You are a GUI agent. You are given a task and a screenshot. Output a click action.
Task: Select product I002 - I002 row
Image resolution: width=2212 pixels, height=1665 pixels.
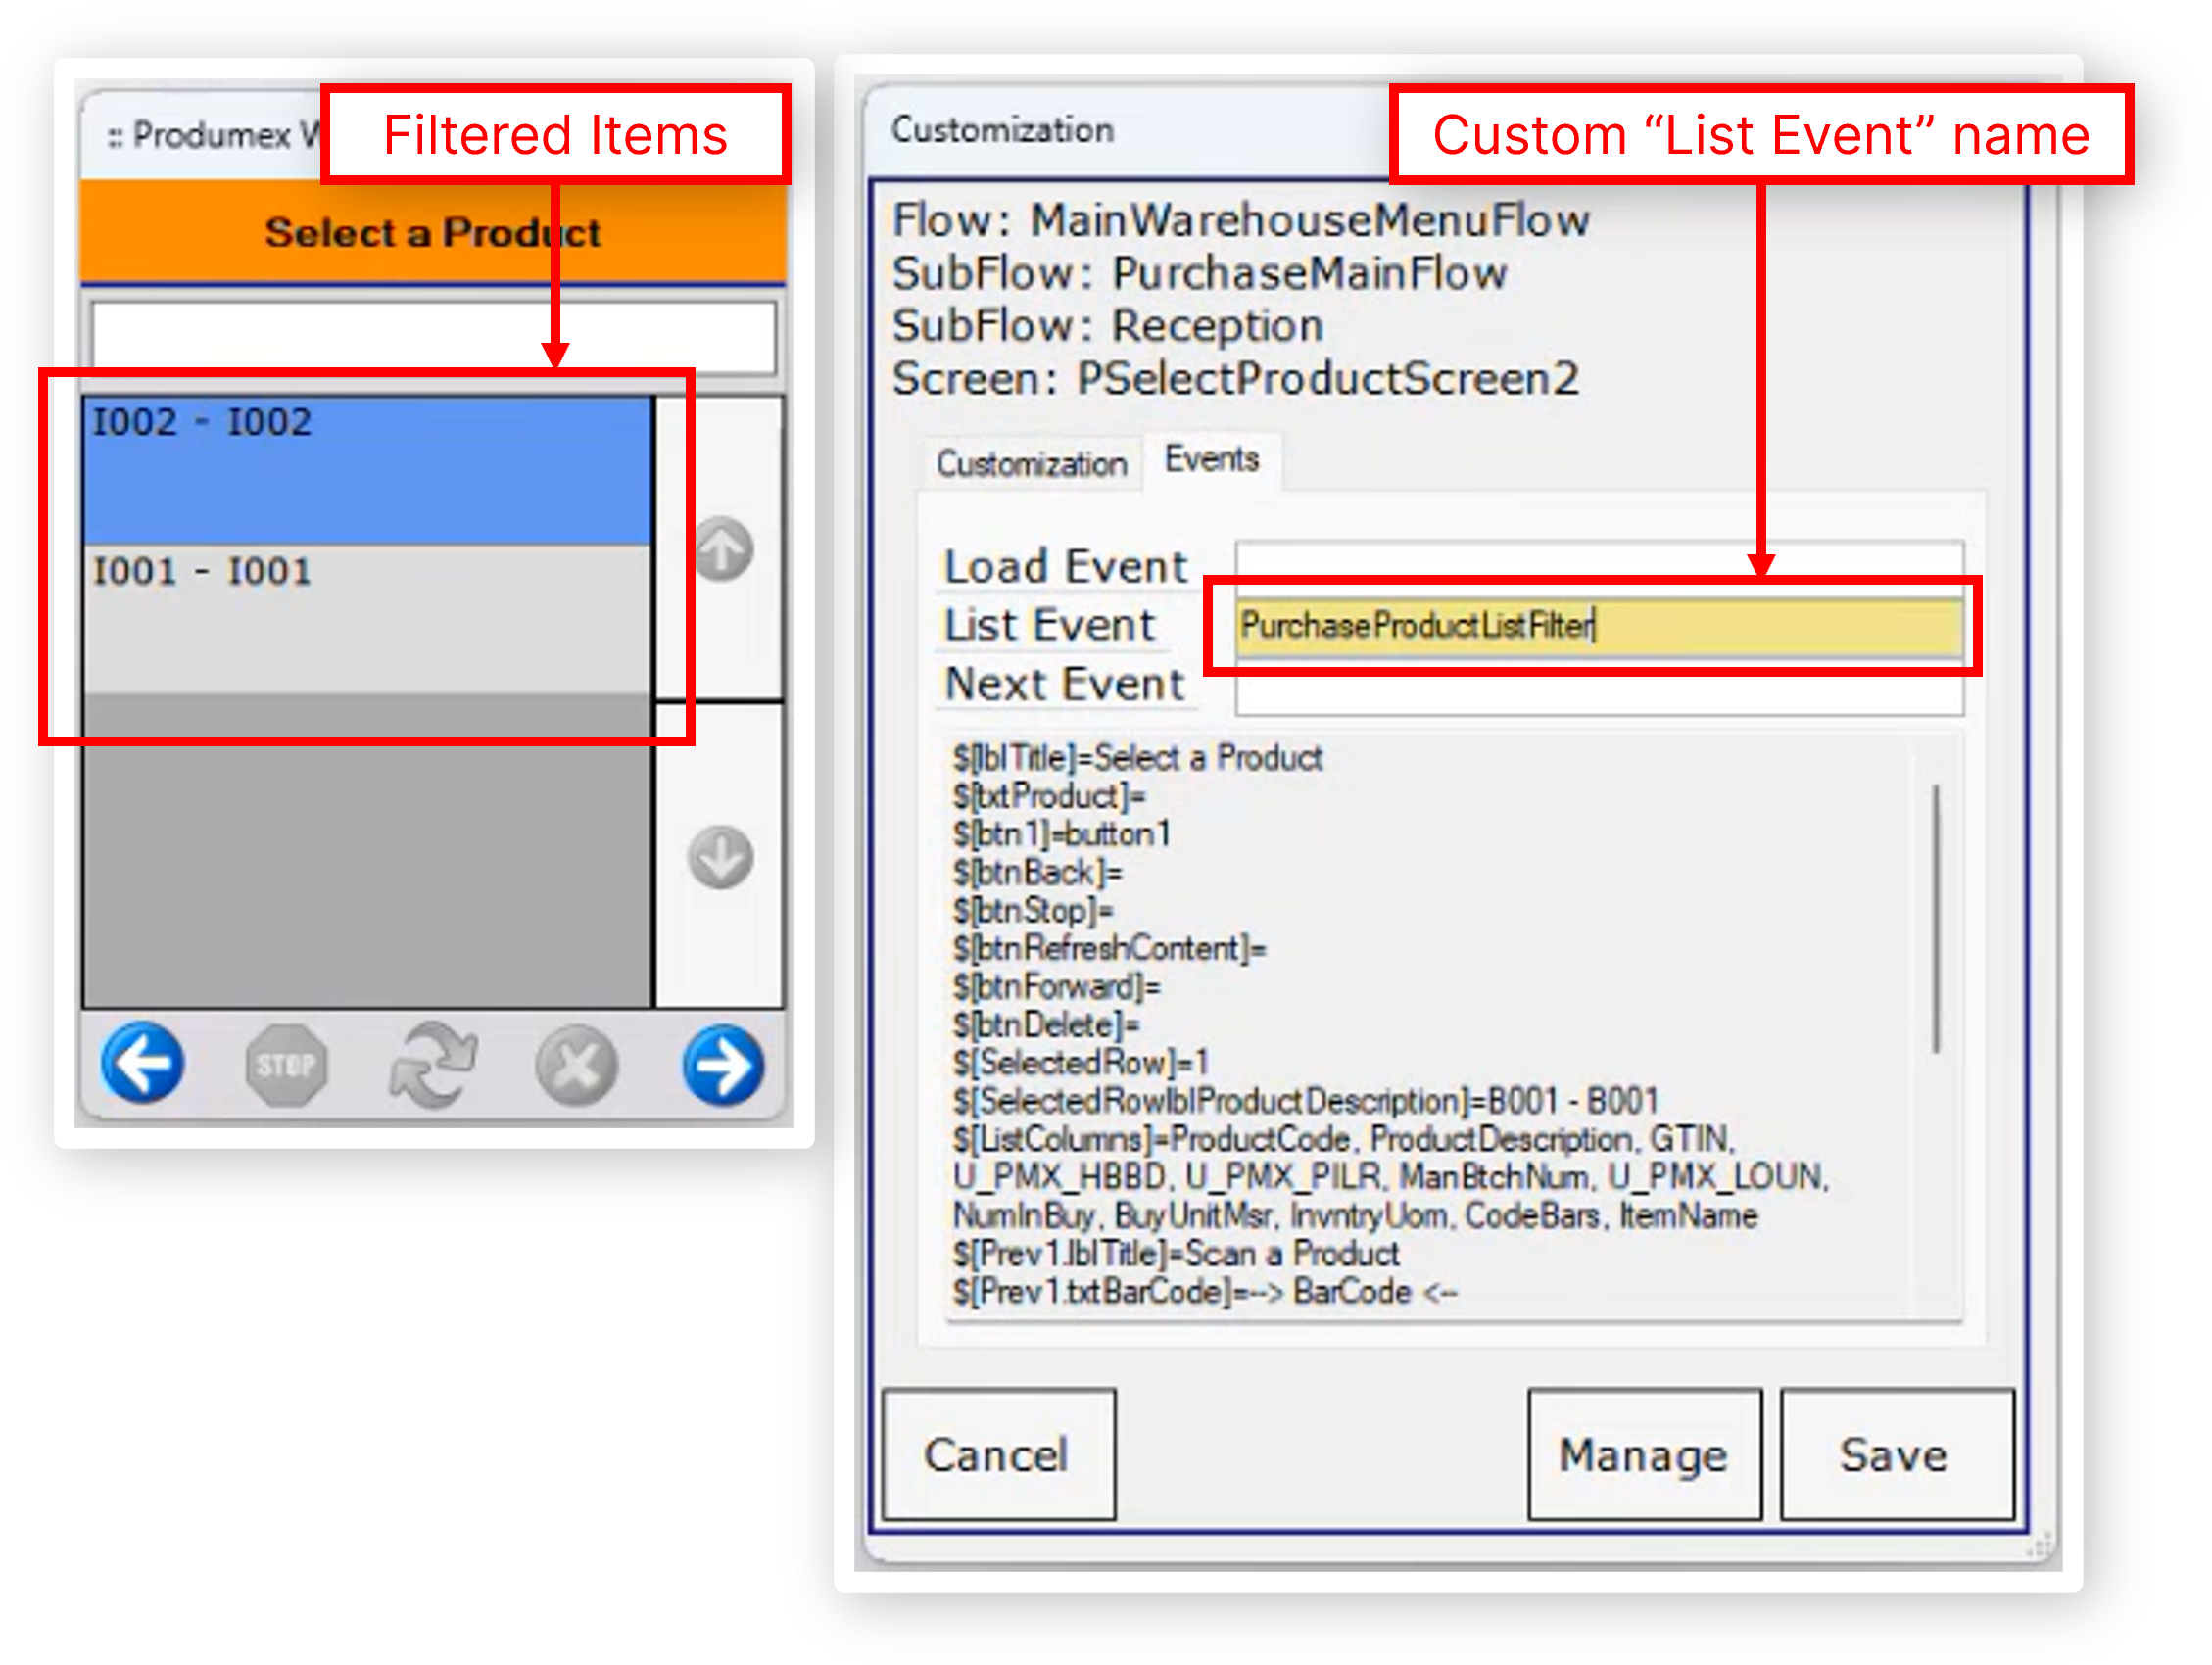click(x=367, y=470)
